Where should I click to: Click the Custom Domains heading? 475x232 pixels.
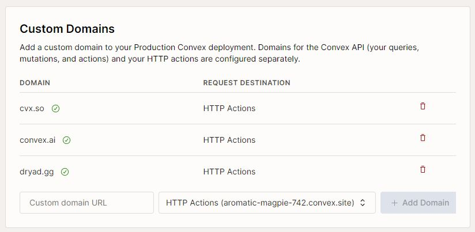coord(67,29)
